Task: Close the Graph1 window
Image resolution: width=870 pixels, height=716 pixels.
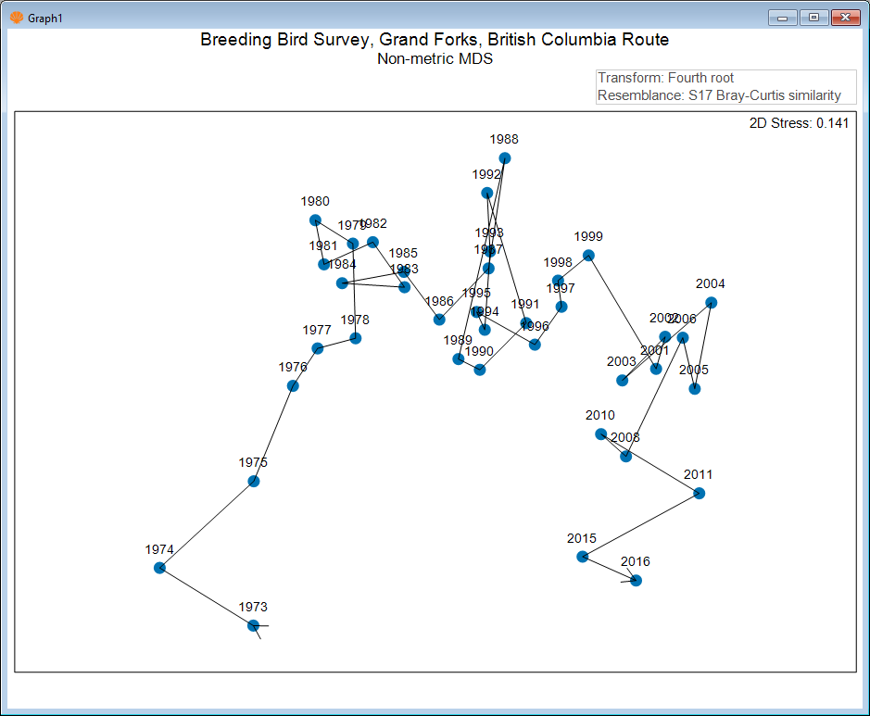Action: tap(844, 18)
